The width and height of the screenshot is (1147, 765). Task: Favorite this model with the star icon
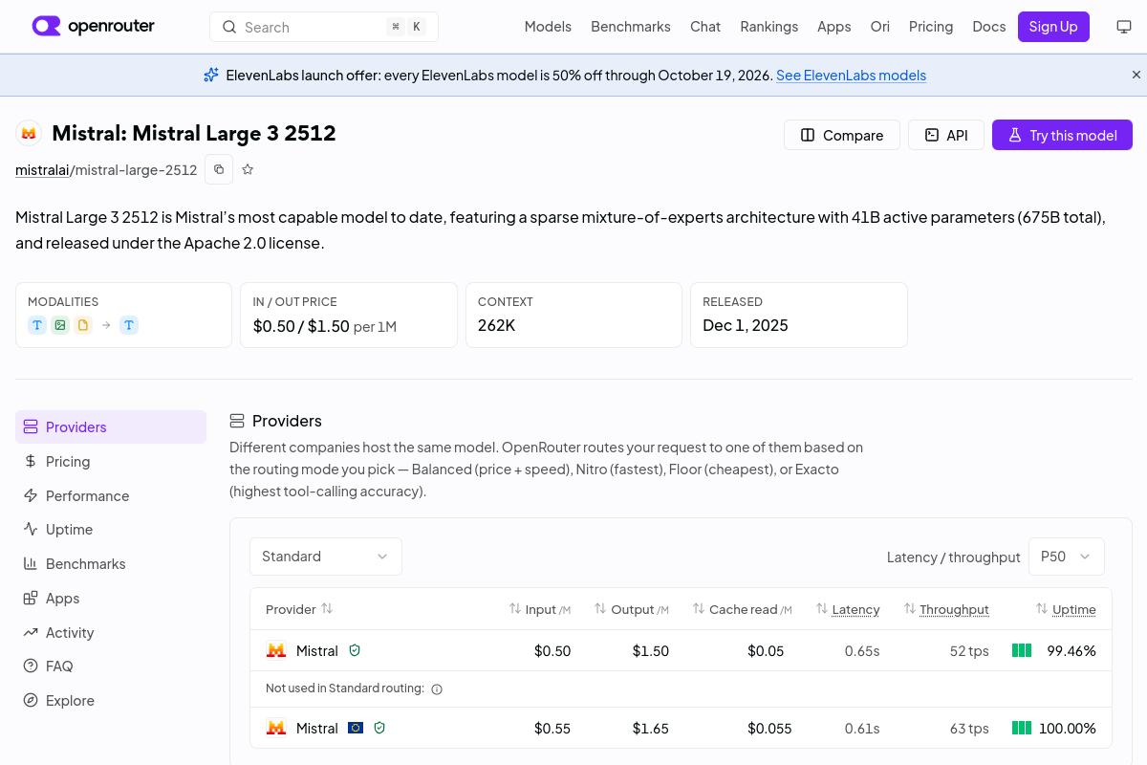(x=248, y=169)
